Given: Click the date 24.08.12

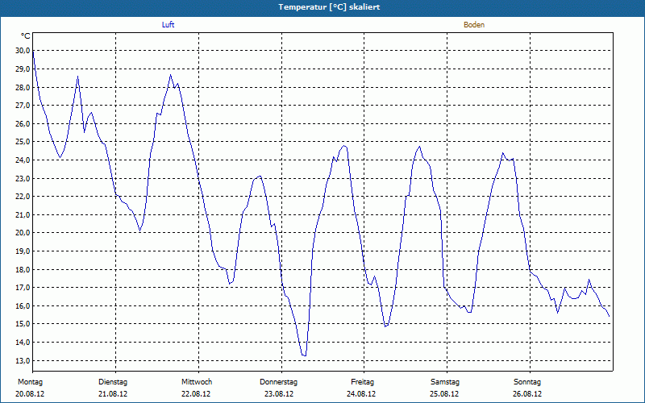Looking at the screenshot, I should click(361, 393).
